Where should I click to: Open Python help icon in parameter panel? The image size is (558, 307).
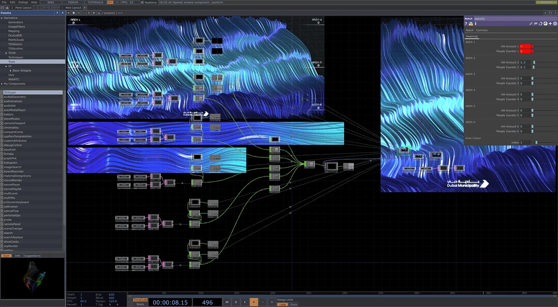click(471, 24)
